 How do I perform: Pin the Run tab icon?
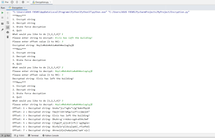point(2,30)
